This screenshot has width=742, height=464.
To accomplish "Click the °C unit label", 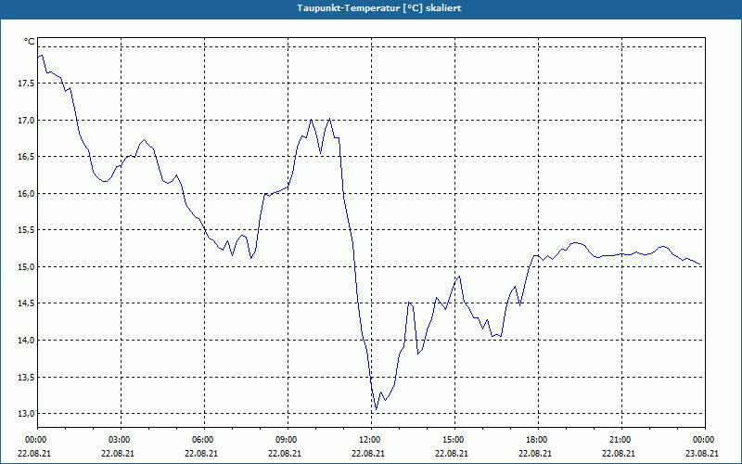I will pyautogui.click(x=30, y=42).
